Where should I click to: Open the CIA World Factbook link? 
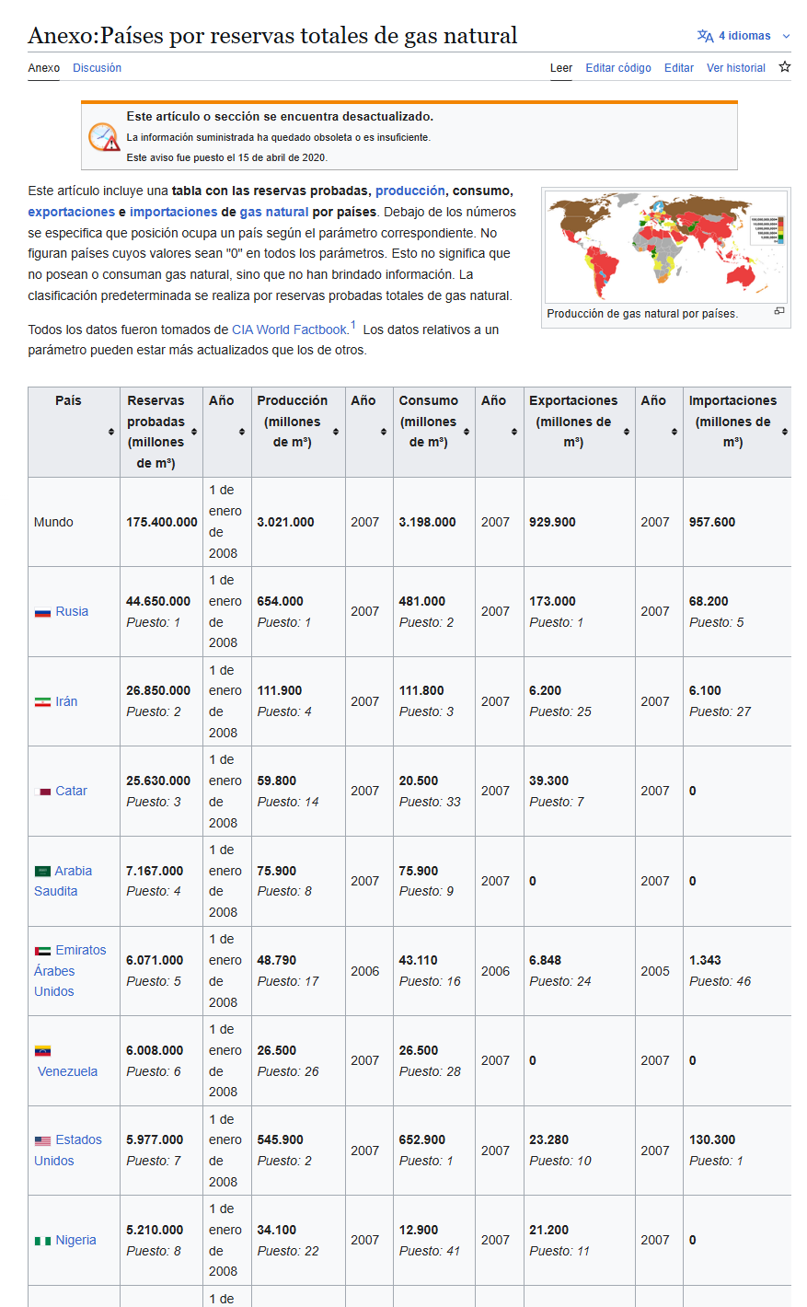pyautogui.click(x=290, y=330)
